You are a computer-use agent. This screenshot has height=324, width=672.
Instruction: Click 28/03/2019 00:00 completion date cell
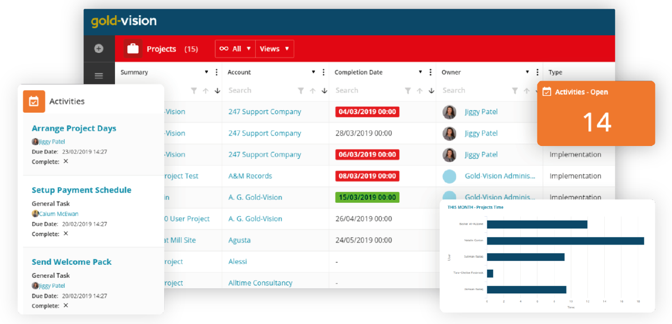click(364, 134)
